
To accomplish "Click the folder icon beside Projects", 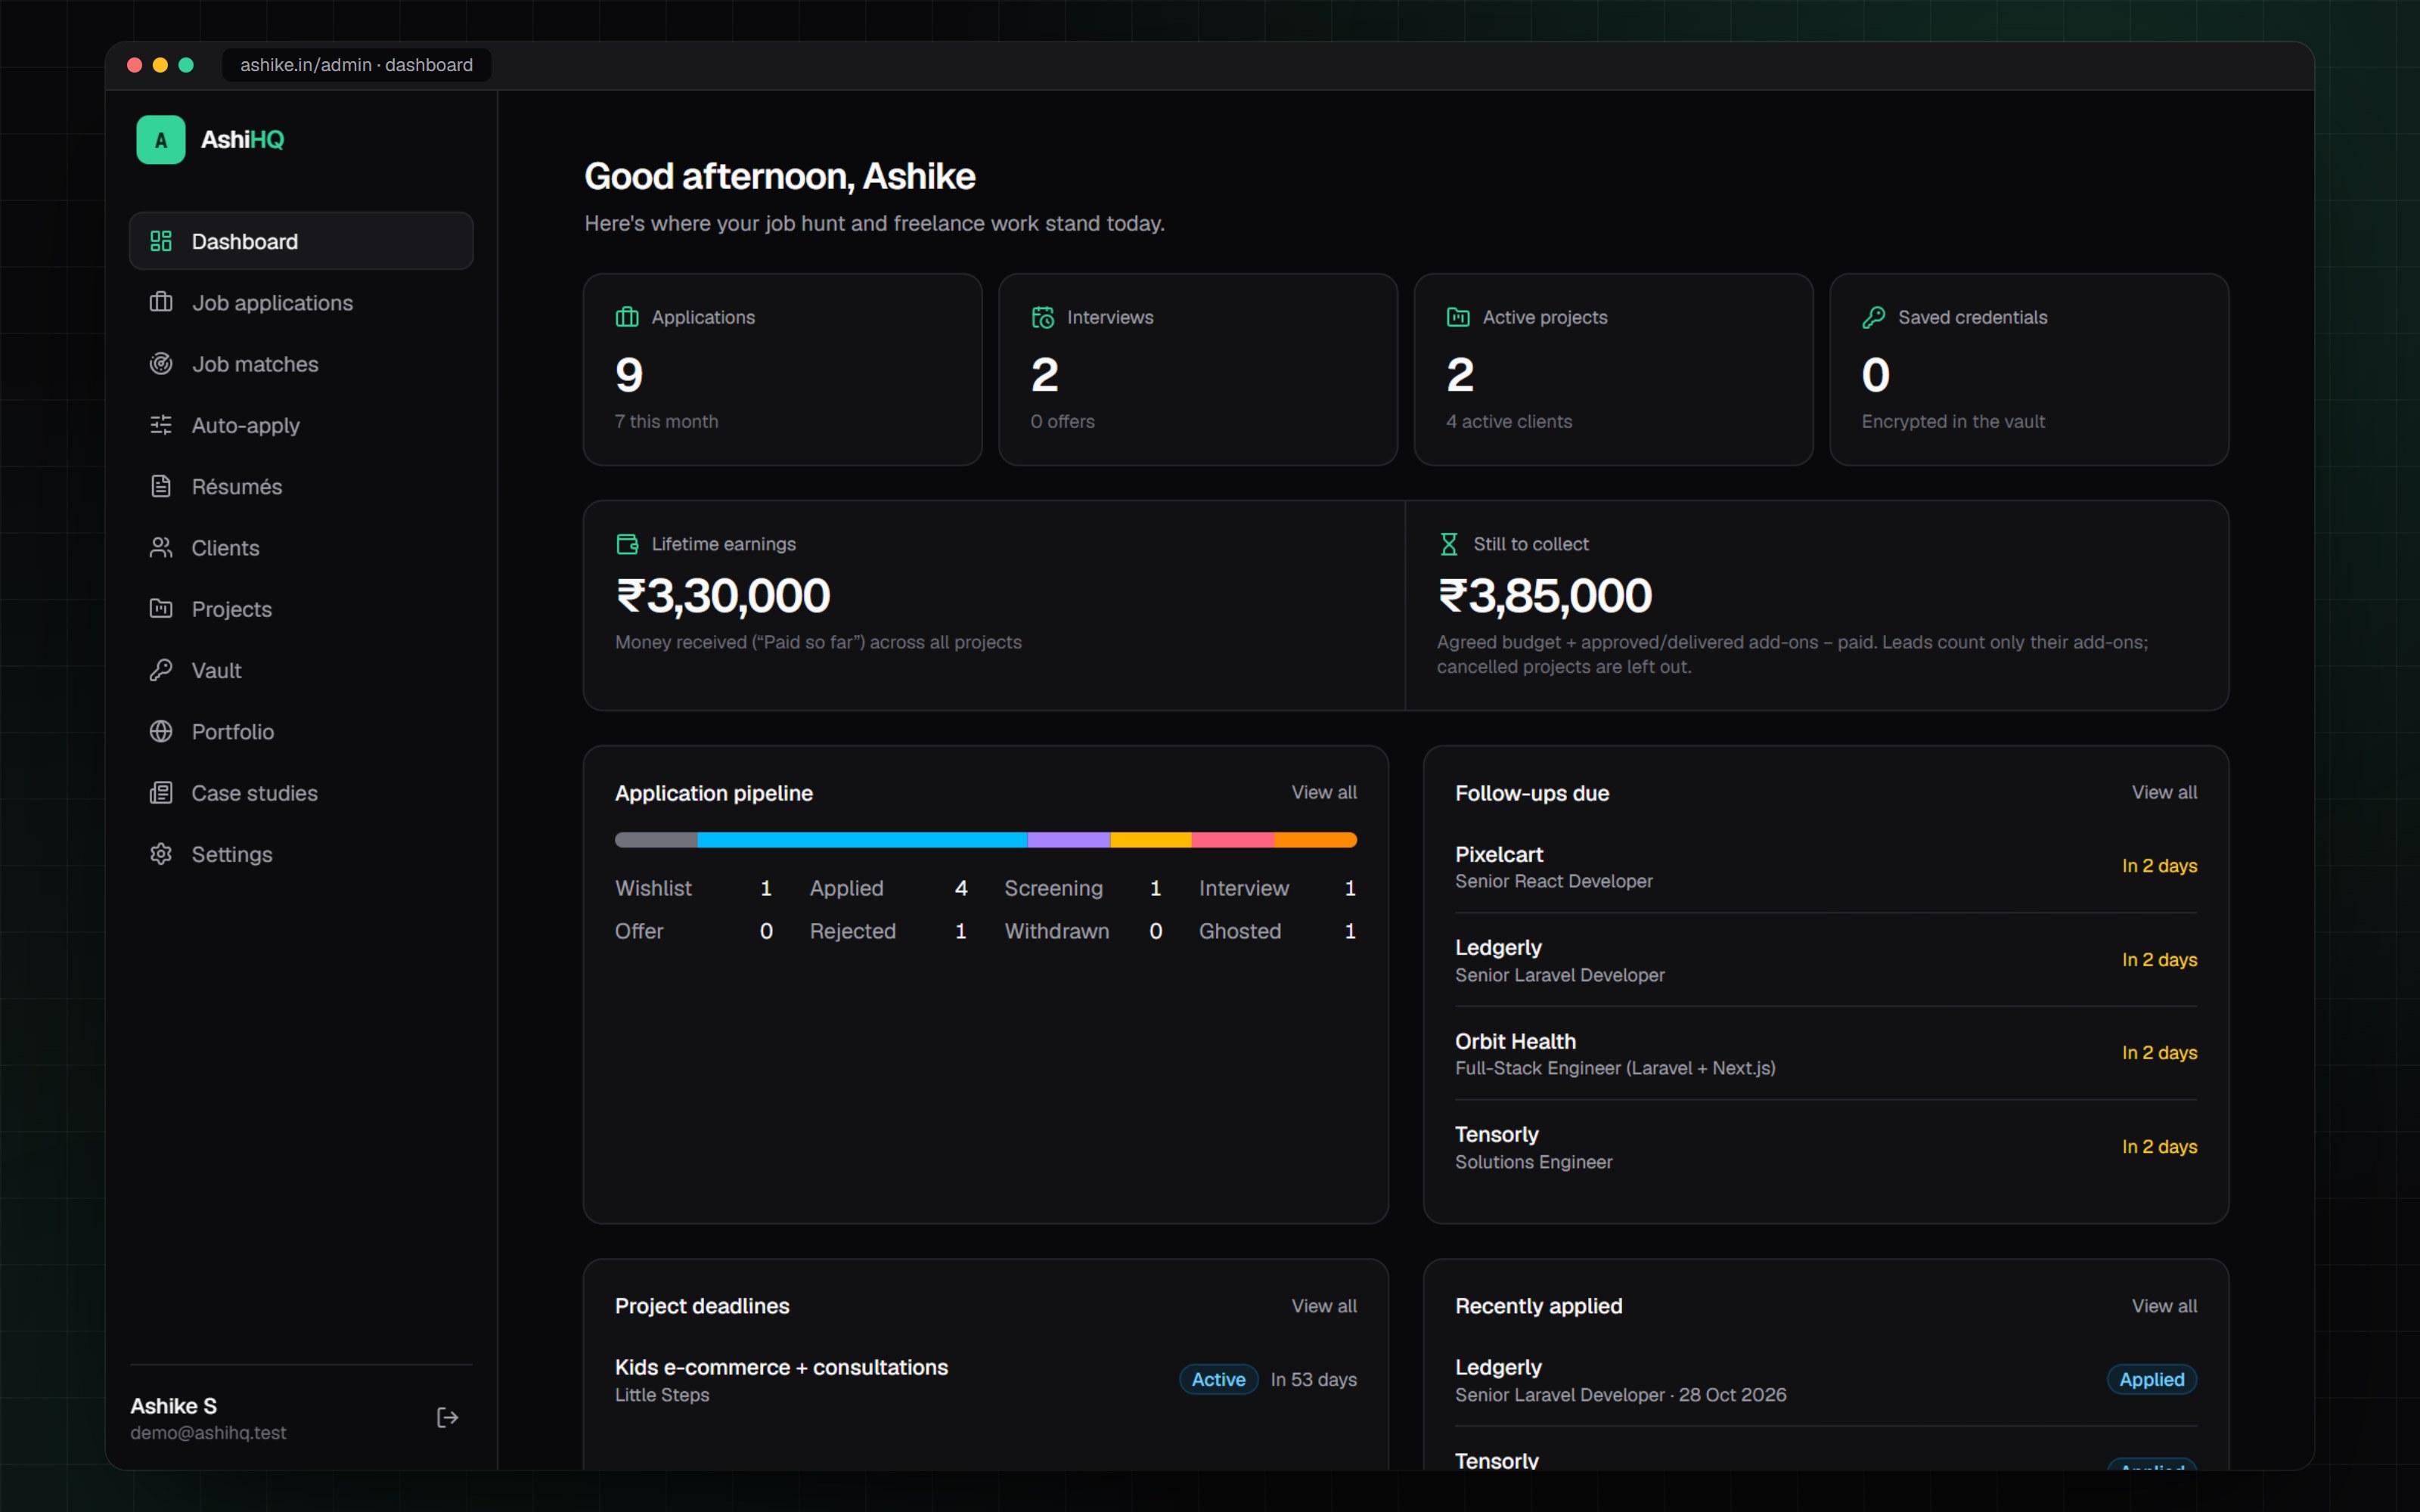I will pos(161,608).
